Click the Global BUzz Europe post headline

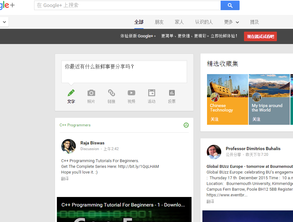point(250,167)
